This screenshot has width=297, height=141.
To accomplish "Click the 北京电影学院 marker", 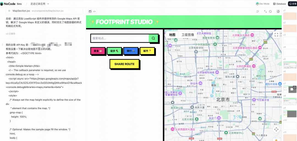I will pos(196,51).
